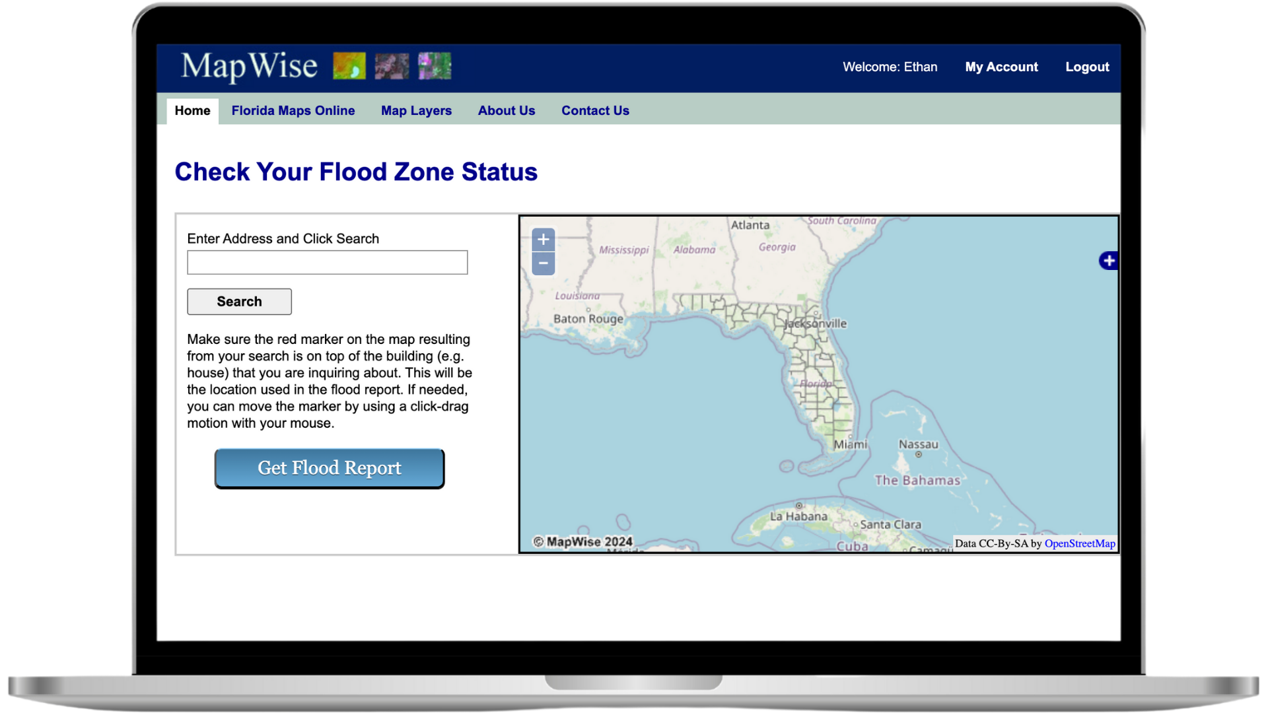
Task: Click inside the address entry field
Action: (327, 262)
